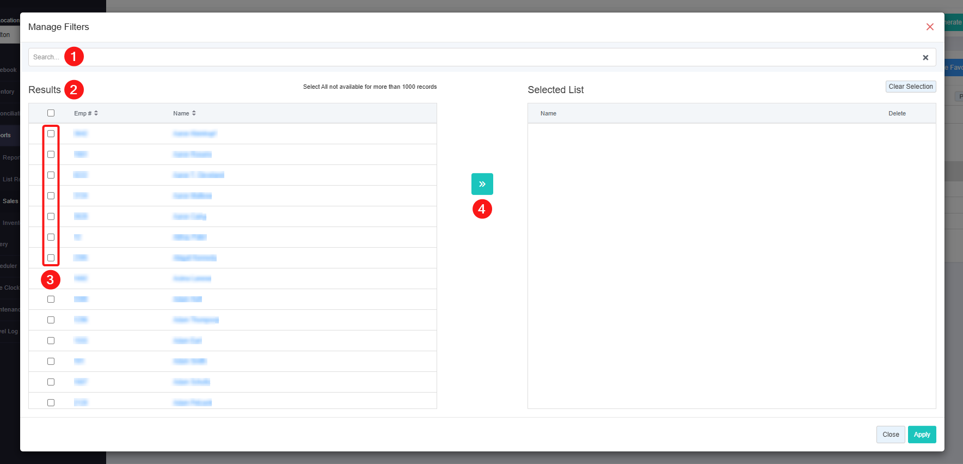Check the last visible employee row's checkbox
The image size is (963, 464).
coord(51,402)
